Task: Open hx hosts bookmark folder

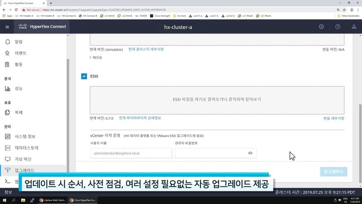Action: point(179,16)
